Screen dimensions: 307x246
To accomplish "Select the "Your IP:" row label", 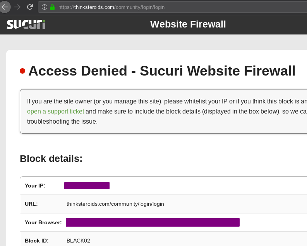I will [35, 186].
